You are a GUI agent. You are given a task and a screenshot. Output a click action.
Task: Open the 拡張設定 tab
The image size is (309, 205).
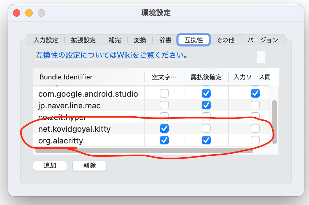[x=83, y=40]
